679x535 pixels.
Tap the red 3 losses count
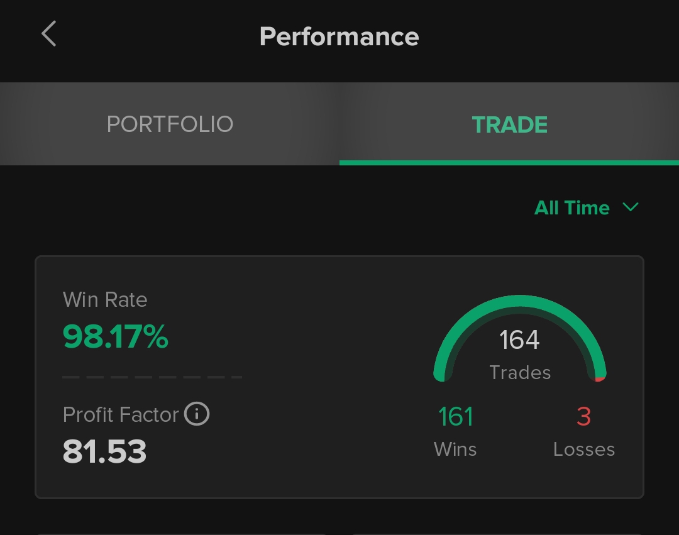tap(583, 417)
